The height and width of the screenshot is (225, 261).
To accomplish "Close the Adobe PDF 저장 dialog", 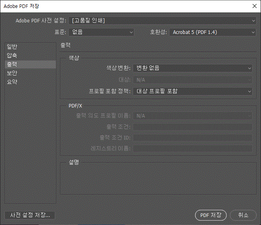I will 255,6.
